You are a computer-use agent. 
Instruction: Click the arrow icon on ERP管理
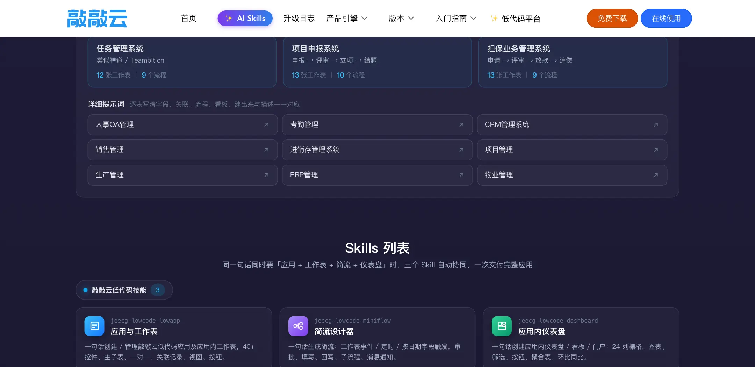pyautogui.click(x=461, y=175)
